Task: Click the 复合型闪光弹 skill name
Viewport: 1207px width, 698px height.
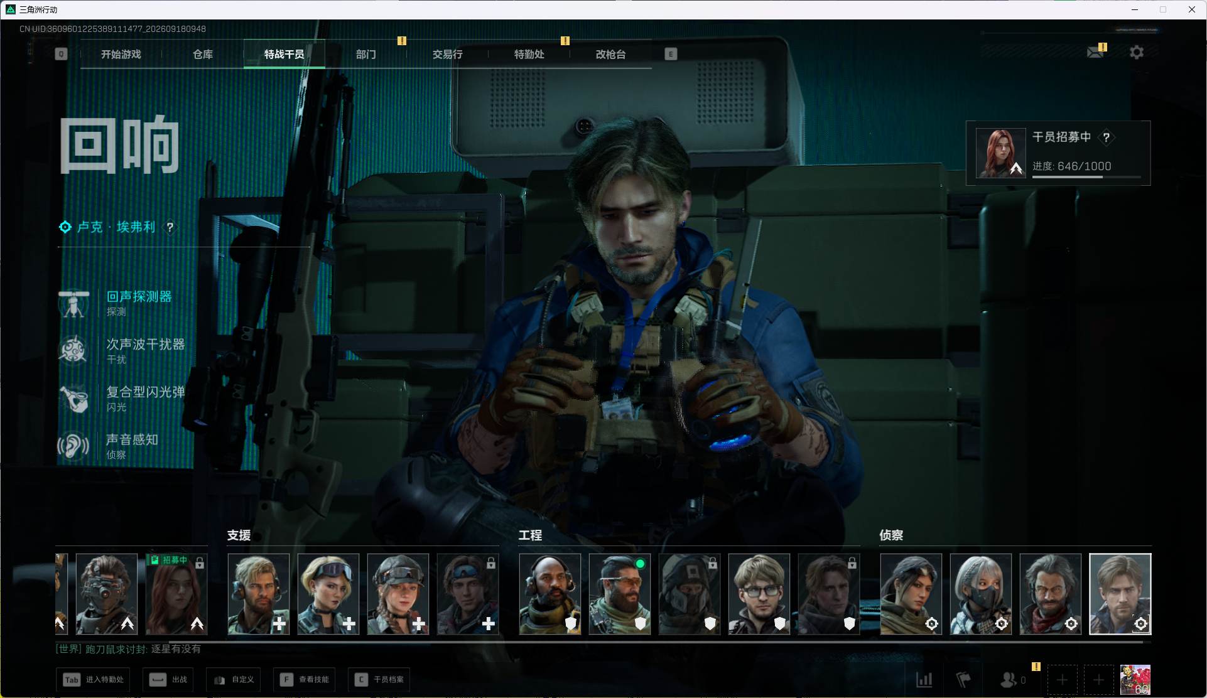Action: [x=146, y=392]
